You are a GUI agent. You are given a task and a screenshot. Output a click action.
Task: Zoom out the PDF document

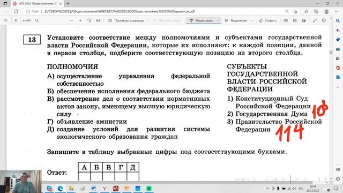(71, 20)
